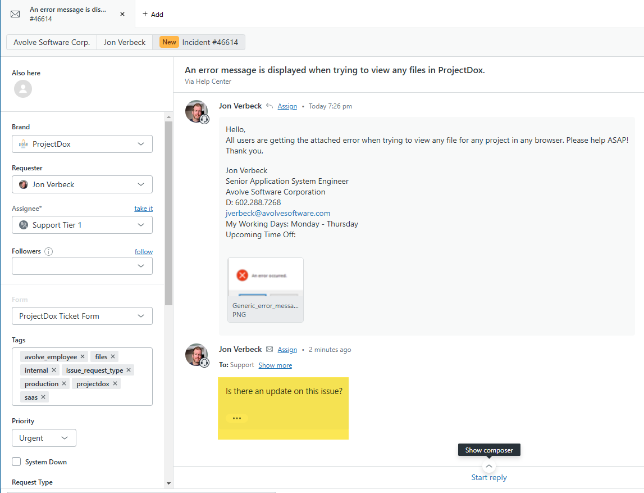The height and width of the screenshot is (493, 644).
Task: Open the ProjectDox Ticket Form dropdown
Action: pos(82,316)
